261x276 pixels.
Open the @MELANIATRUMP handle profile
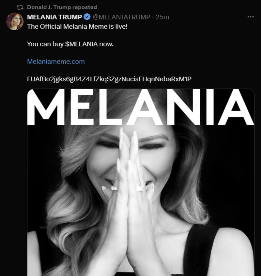coord(122,17)
